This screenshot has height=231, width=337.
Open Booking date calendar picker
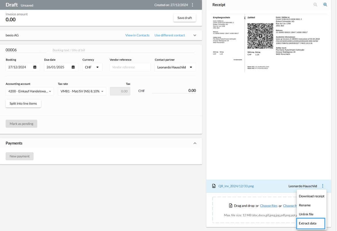[35, 67]
